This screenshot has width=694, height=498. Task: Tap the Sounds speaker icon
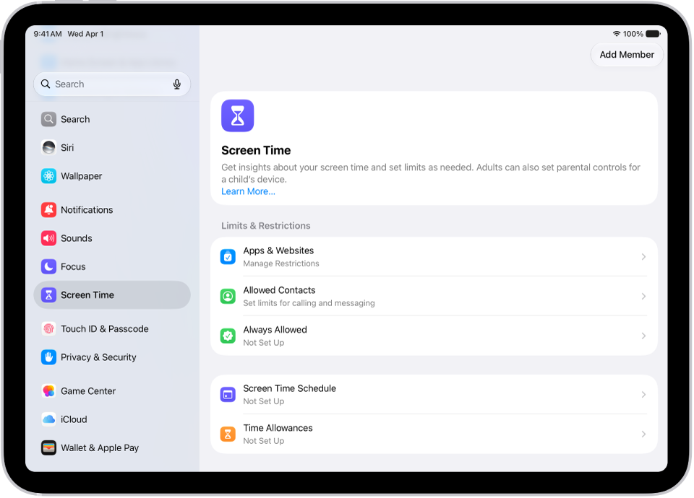[48, 238]
